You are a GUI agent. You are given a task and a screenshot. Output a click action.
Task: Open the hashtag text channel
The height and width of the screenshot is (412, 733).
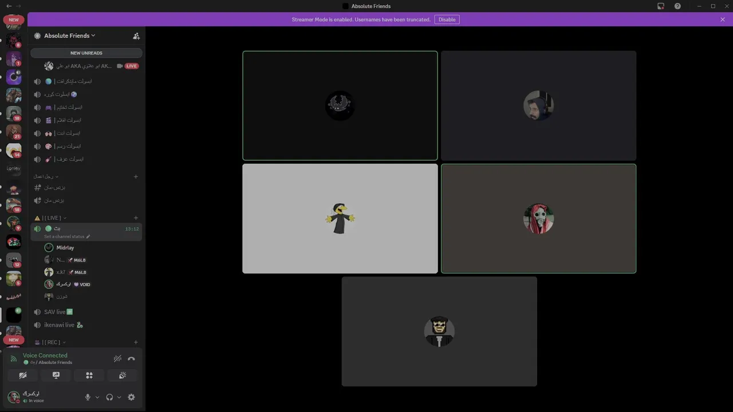coord(86,187)
